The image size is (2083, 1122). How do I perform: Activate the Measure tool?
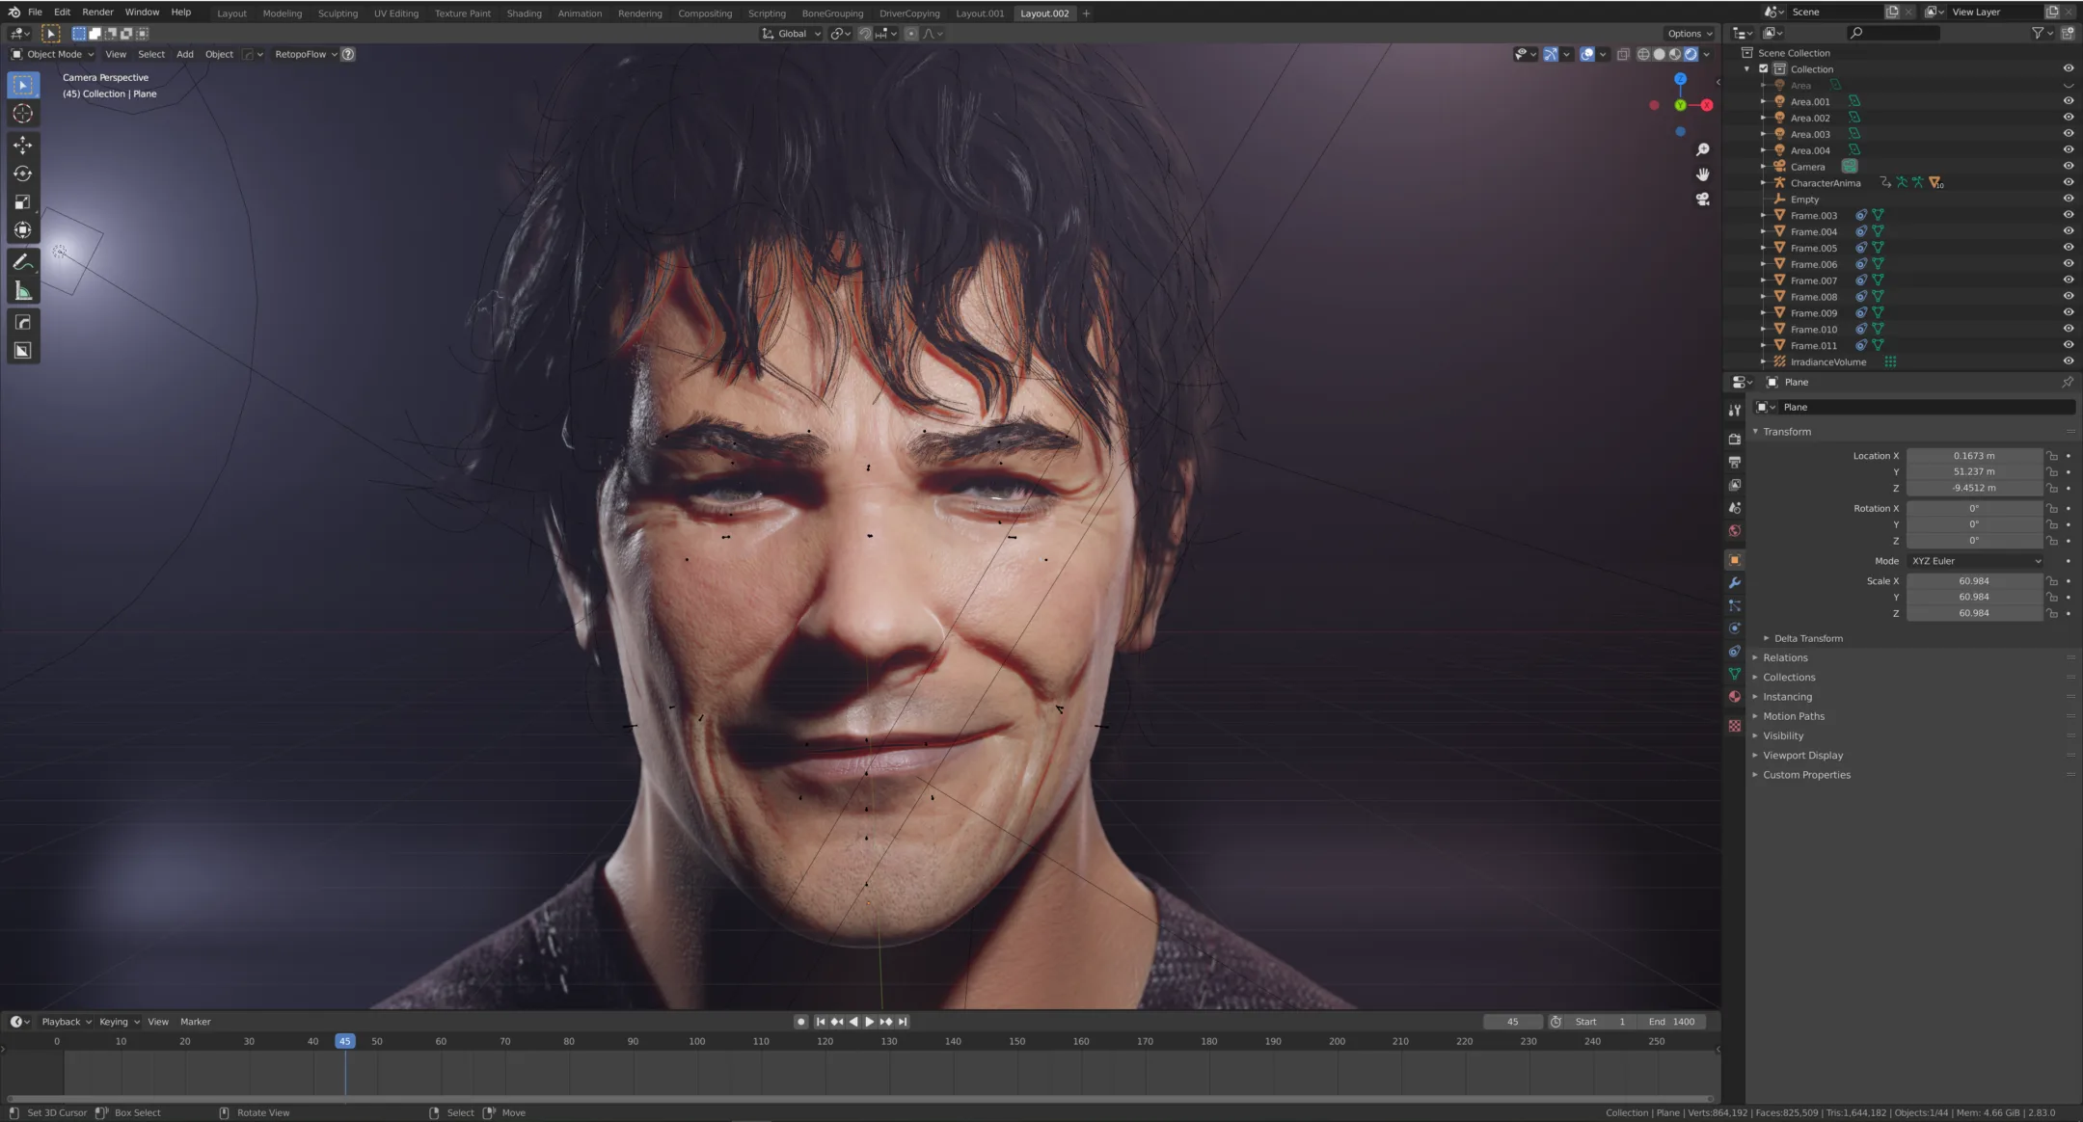22,291
